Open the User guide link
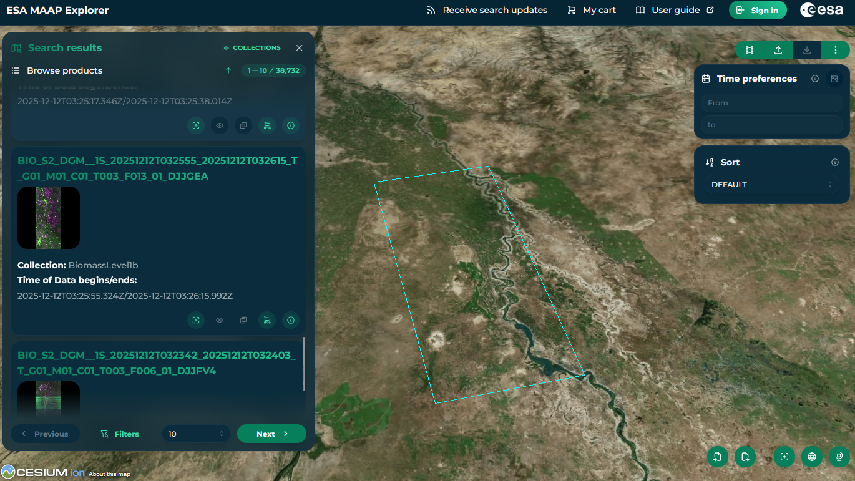855x481 pixels. [x=675, y=10]
